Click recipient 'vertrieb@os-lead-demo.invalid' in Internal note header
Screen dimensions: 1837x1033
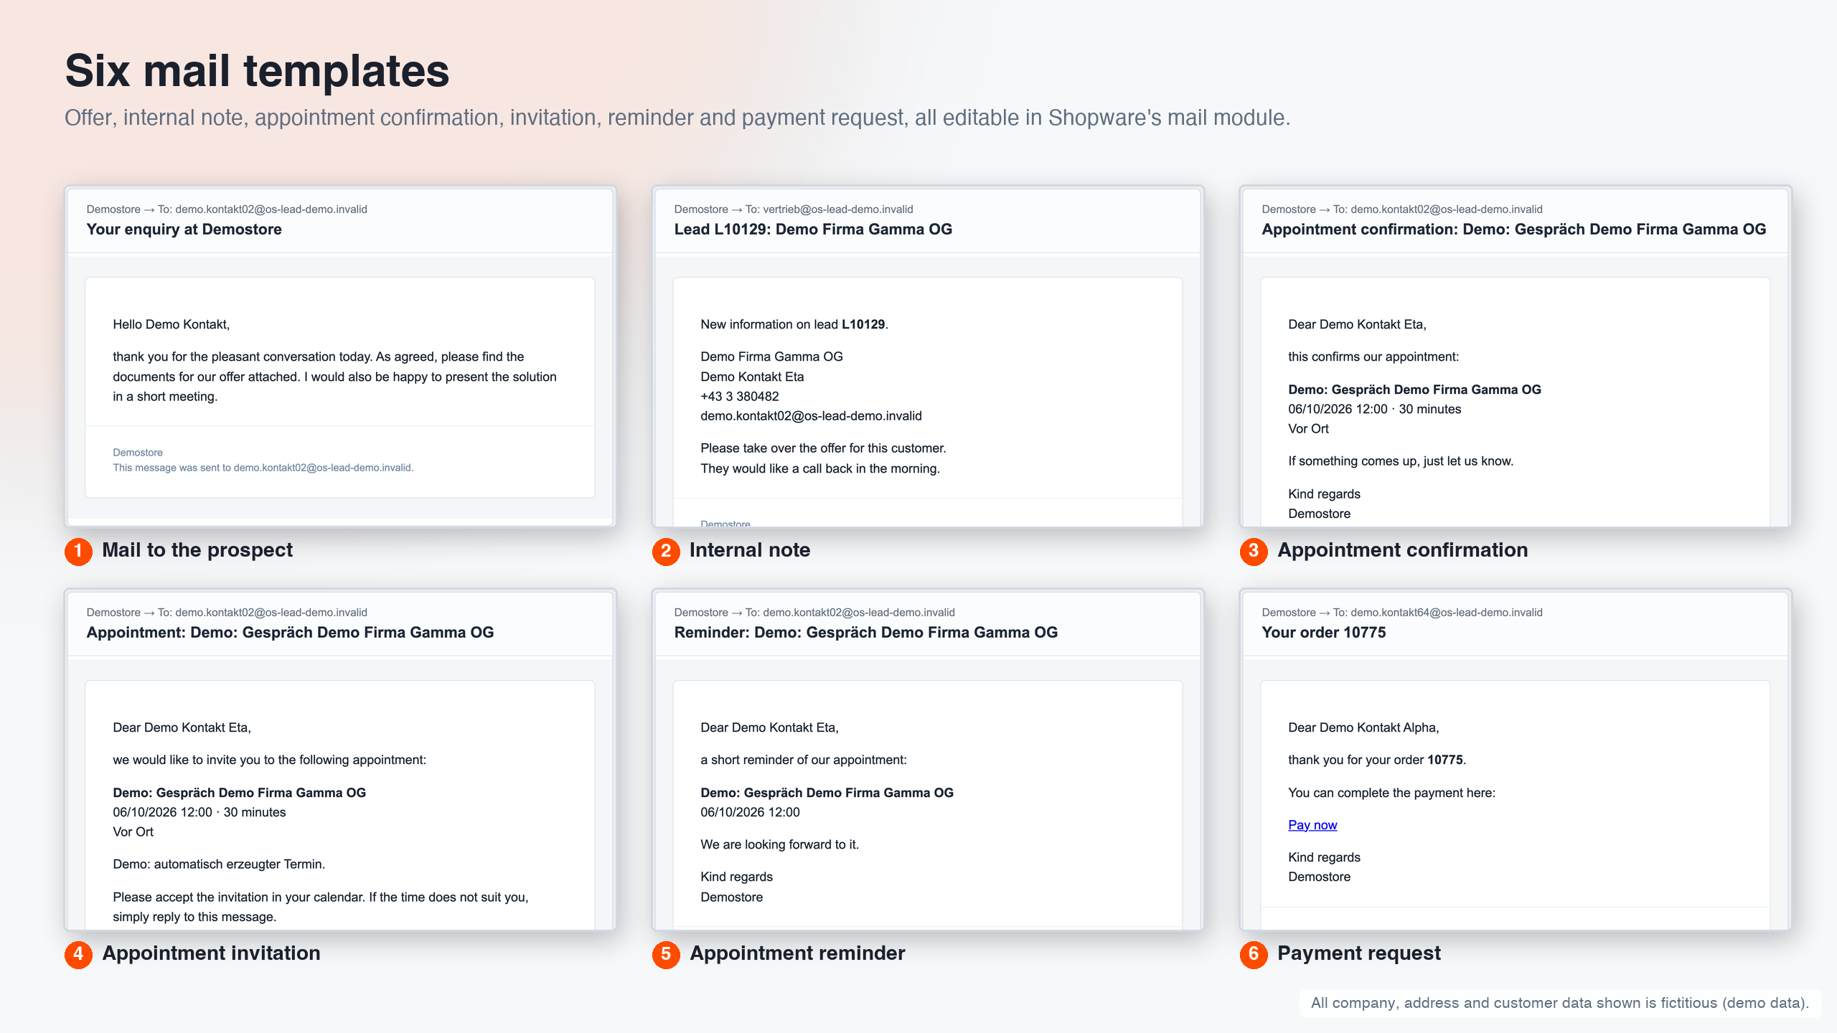838,209
